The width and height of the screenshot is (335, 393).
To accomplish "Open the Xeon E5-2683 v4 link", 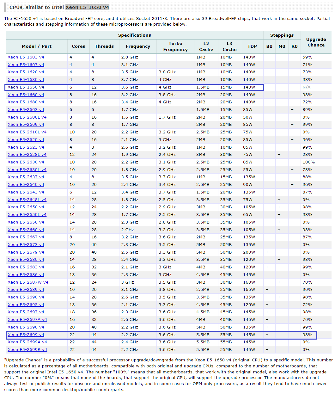I will coord(26,267).
